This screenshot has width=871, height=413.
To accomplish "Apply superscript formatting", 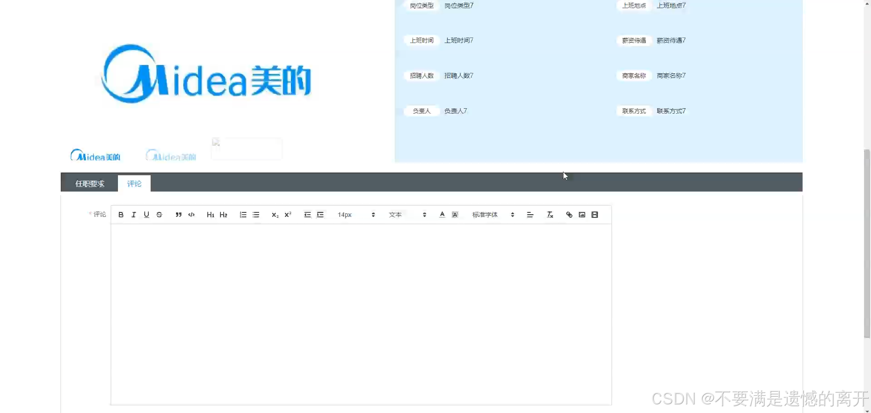I will pos(288,215).
